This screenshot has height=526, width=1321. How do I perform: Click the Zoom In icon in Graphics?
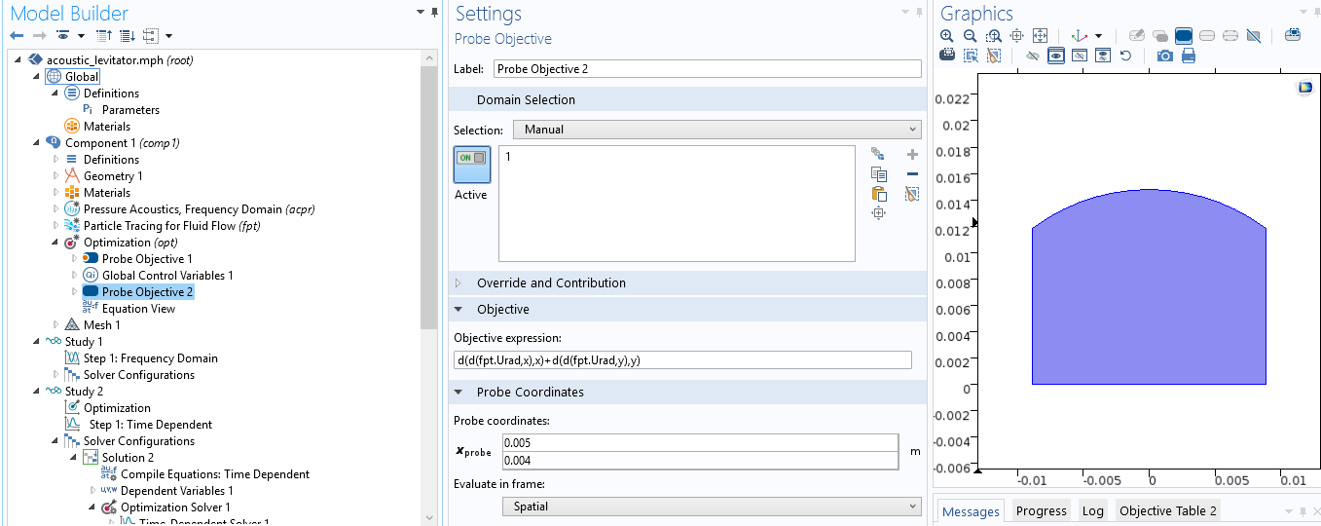[947, 36]
